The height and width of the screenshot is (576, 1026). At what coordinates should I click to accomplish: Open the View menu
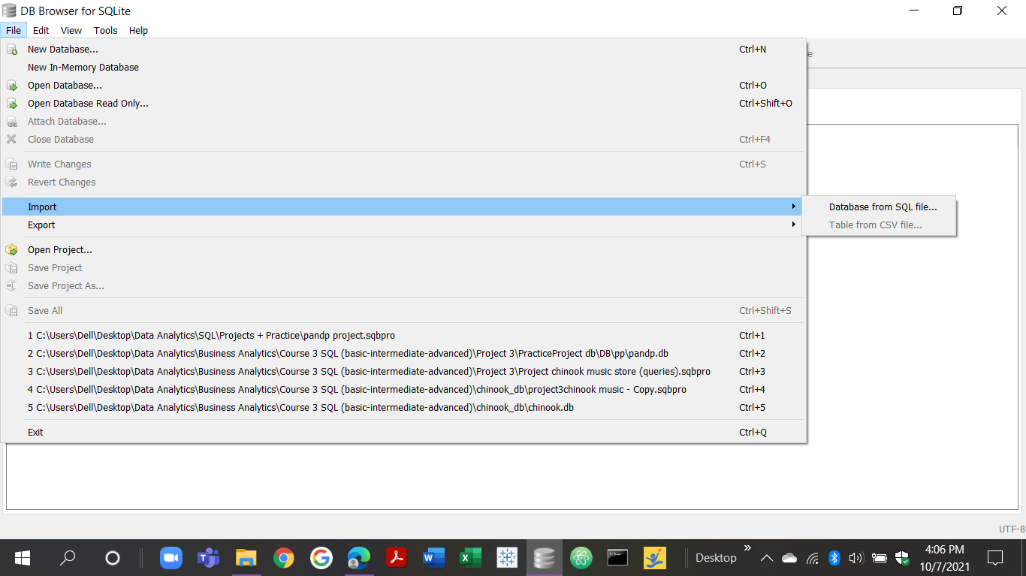click(71, 30)
